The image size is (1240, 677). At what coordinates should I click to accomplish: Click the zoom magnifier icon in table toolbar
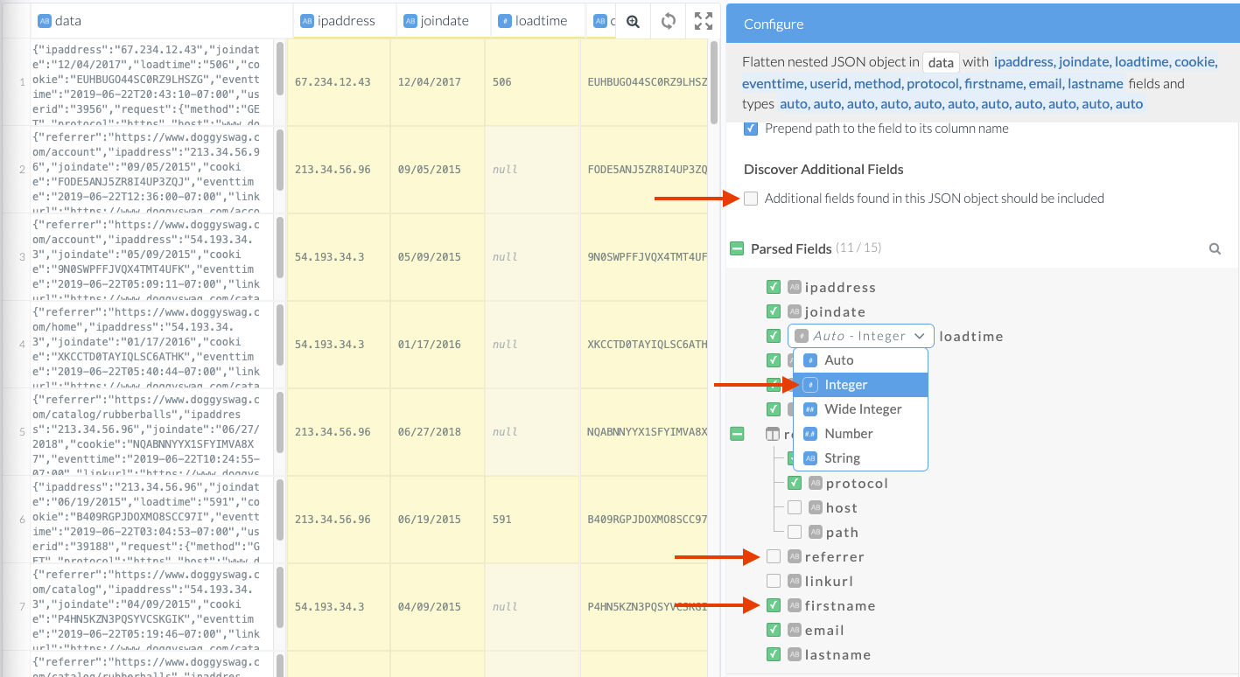633,21
